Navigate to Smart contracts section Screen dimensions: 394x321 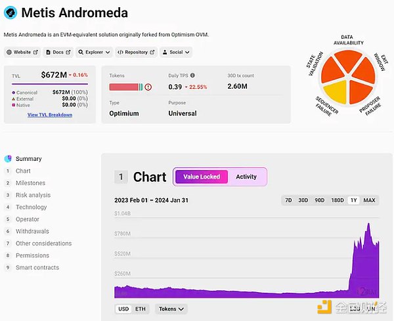pos(37,267)
